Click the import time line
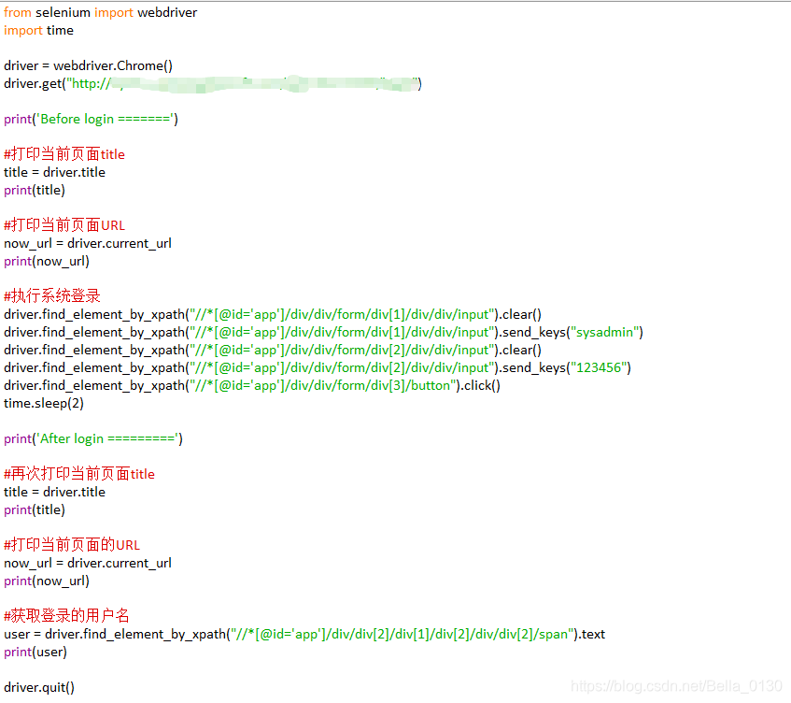 tap(39, 30)
